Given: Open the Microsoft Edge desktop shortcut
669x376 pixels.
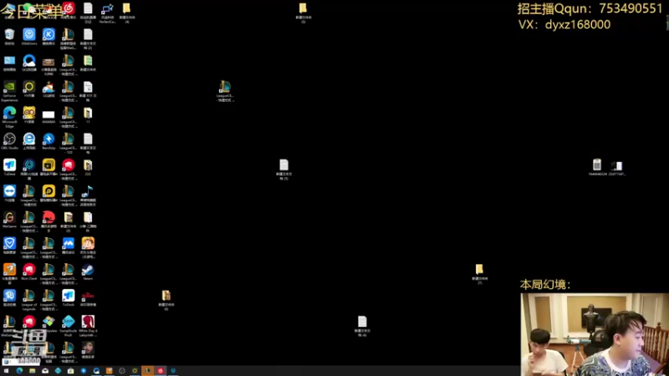Looking at the screenshot, I should pyautogui.click(x=9, y=117).
